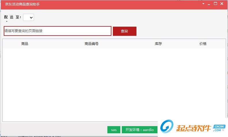
Task: Click the green sas button
Action: [x=114, y=130]
